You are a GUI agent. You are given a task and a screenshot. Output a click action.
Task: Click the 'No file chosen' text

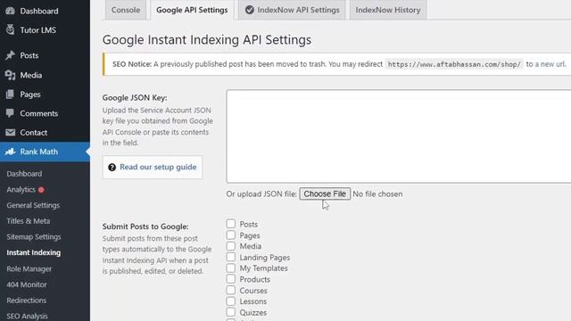[377, 194]
